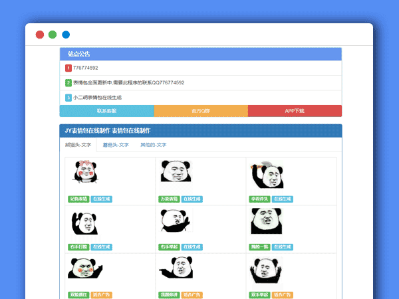This screenshot has width=399, height=299.
Task: Open the panda with both hands raised
Action: coord(266,269)
